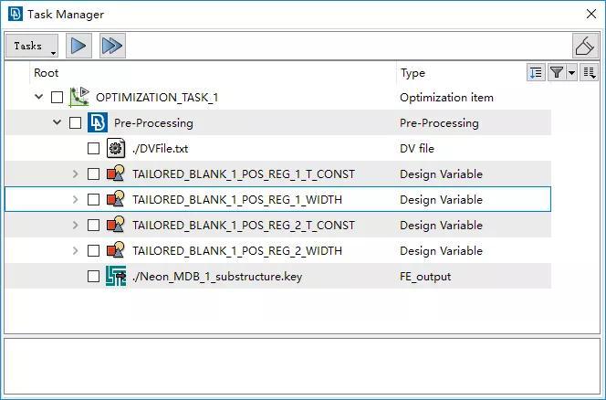Screen dimensions: 606x400
Task: Expand TAILORED_BLANK_1_POS_REG_1_T_CONST design variable
Action: [76, 174]
